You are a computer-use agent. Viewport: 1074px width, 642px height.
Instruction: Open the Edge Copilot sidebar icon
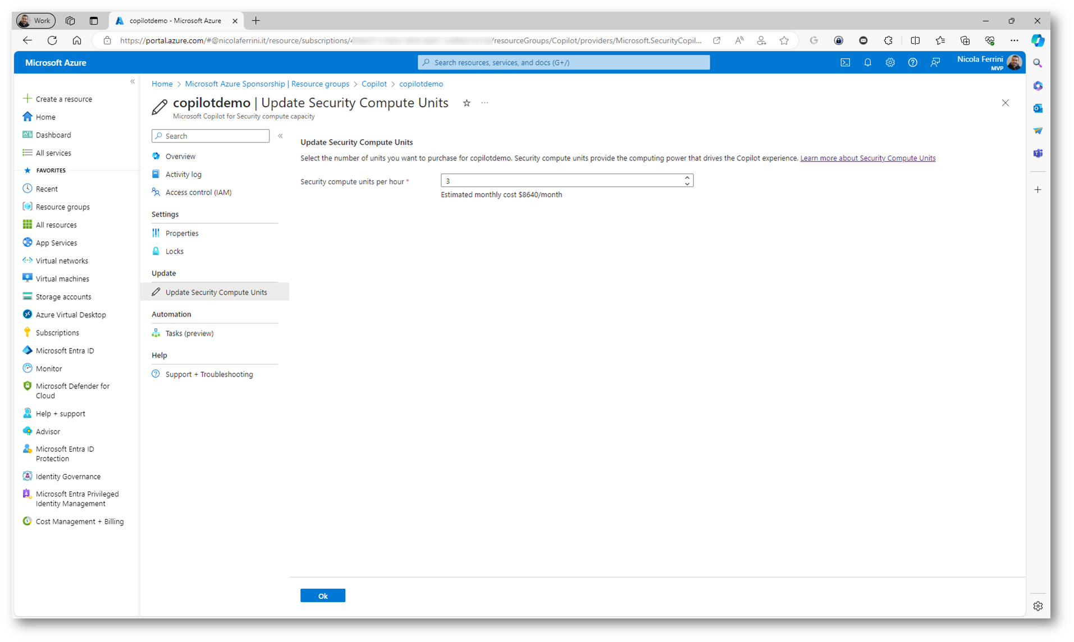click(1038, 40)
